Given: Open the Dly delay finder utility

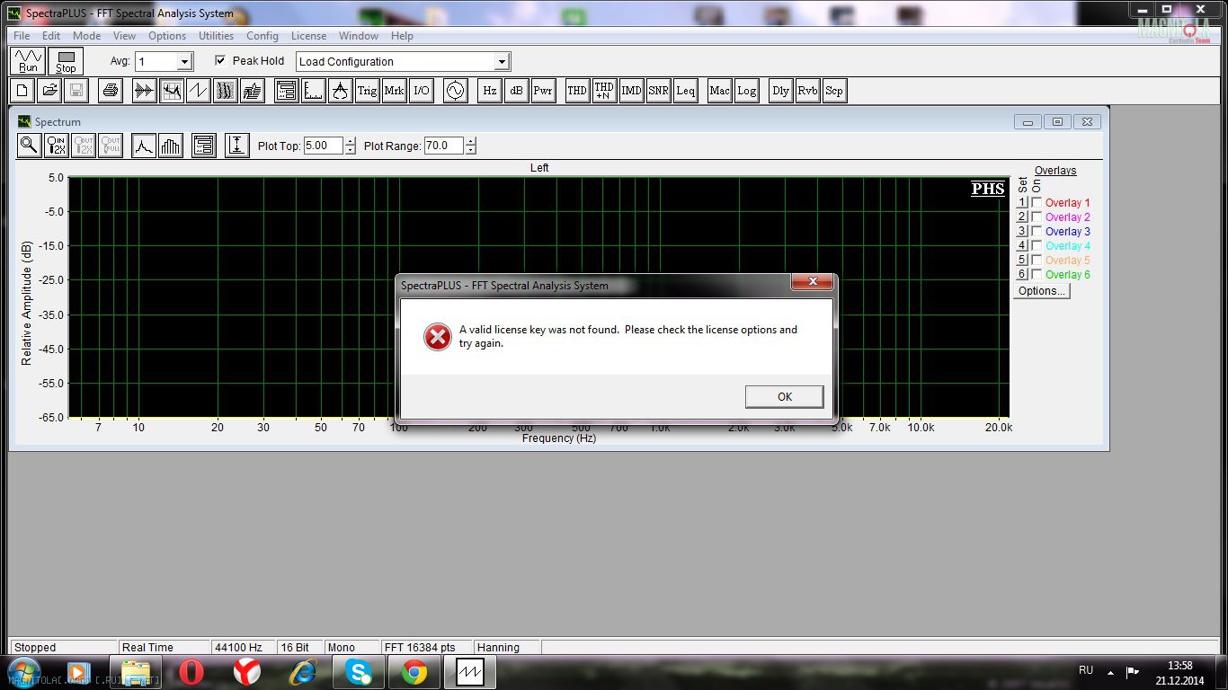Looking at the screenshot, I should 781,91.
